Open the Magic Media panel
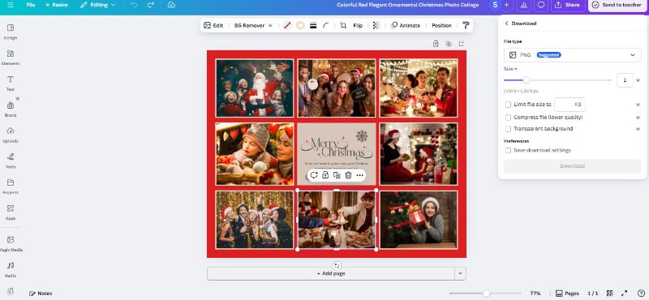The width and height of the screenshot is (649, 300). point(11,243)
